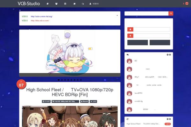Click the red magnifier search button
191x127 pixels.
(x=171, y=13)
